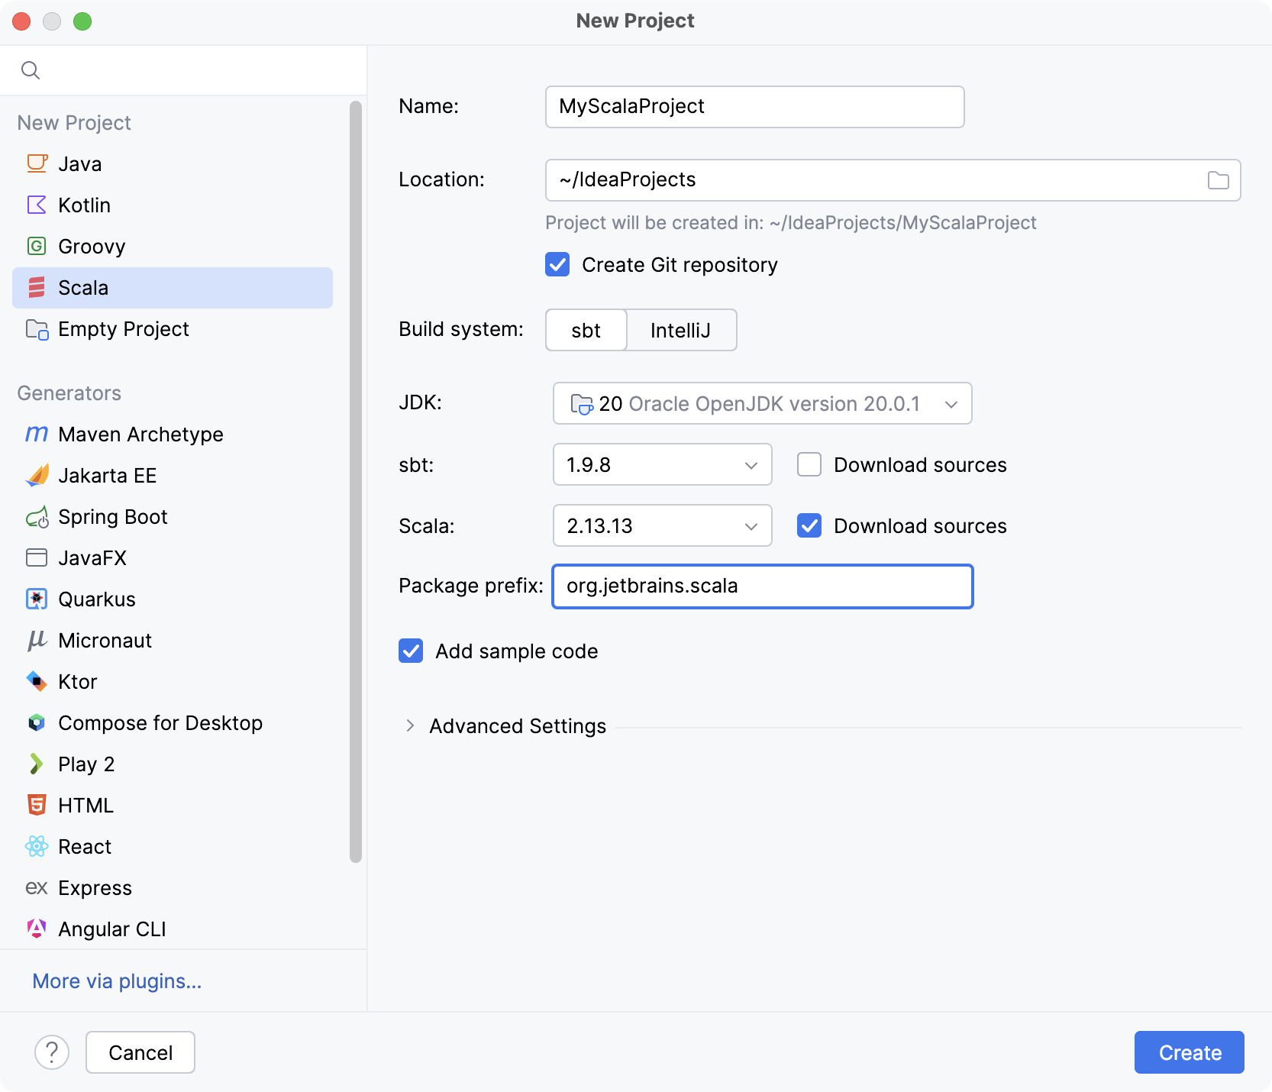Screen dimensions: 1272x1092
Task: Choose the Spring Boot icon
Action: [37, 517]
